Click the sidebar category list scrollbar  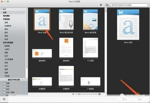[27, 38]
